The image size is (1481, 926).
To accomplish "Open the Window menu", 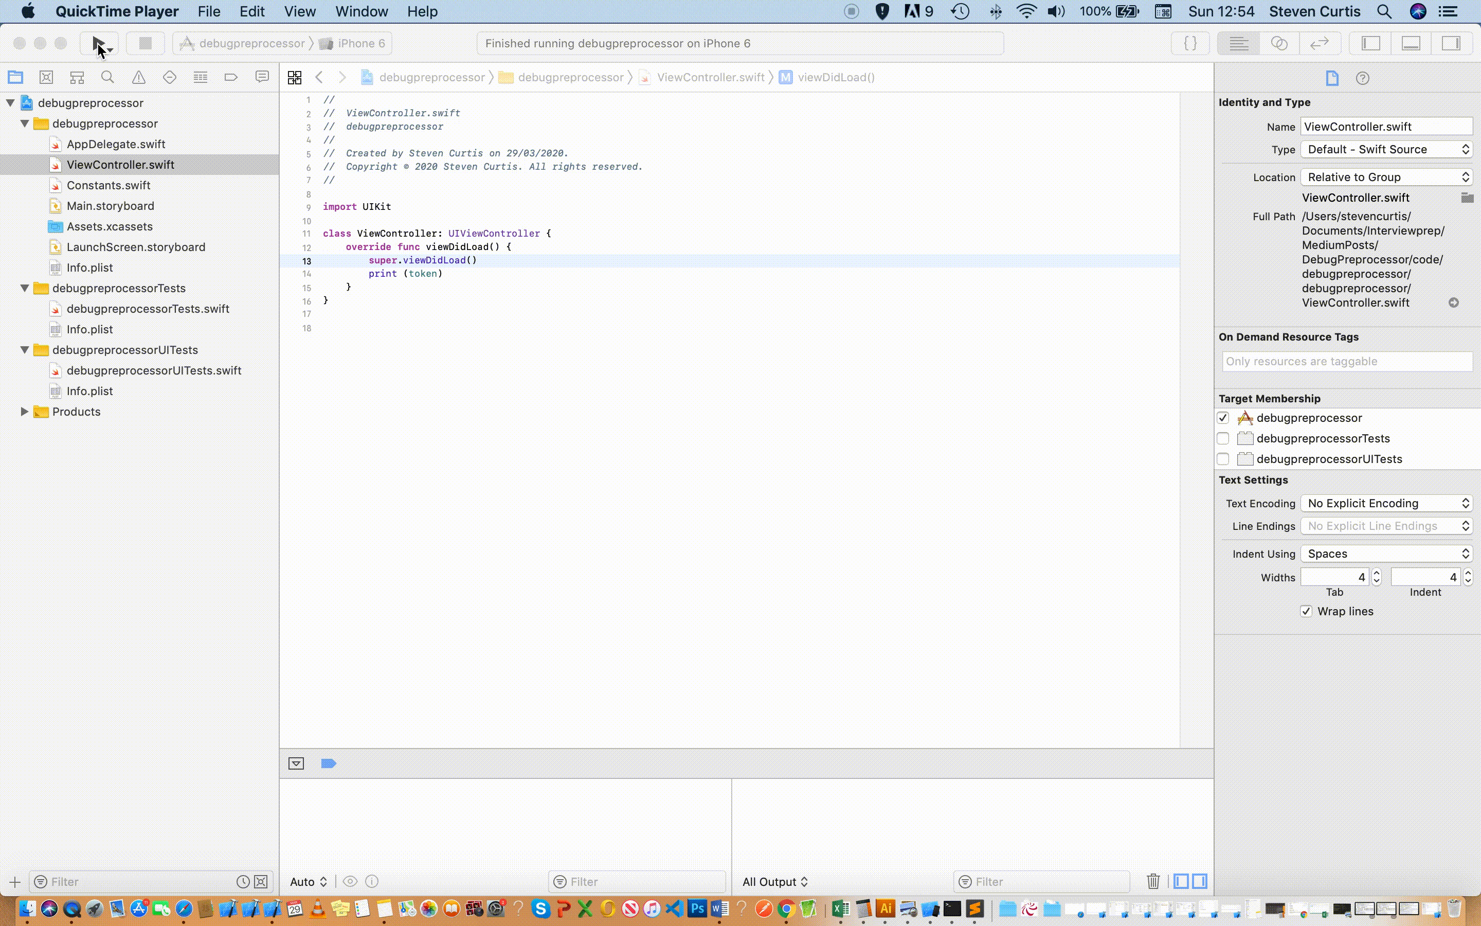I will [362, 12].
